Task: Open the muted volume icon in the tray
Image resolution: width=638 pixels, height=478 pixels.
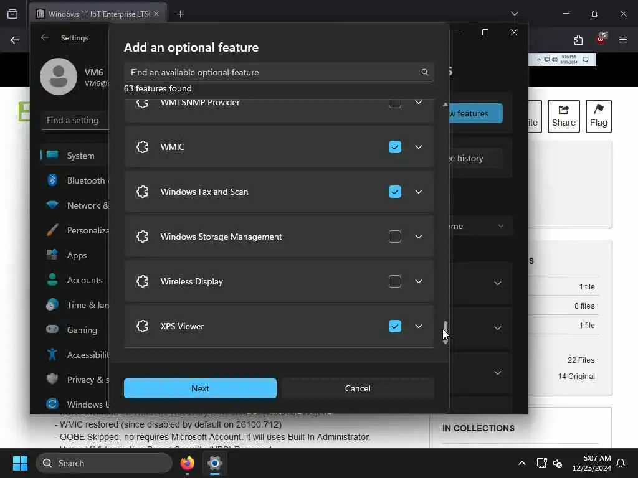Action: pyautogui.click(x=558, y=463)
